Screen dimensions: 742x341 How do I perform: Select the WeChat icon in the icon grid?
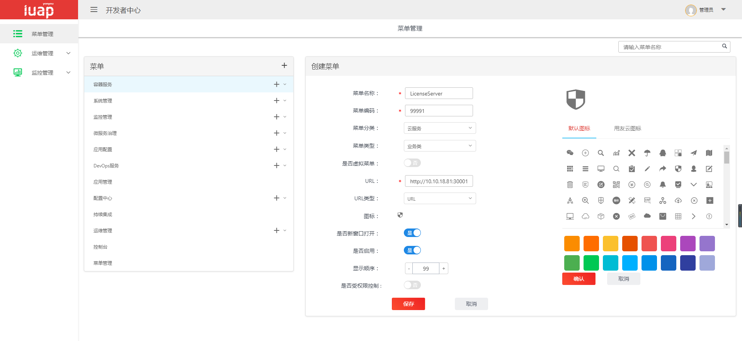570,153
